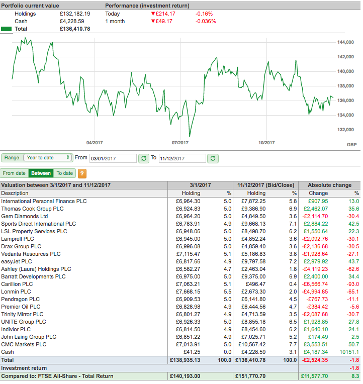Click Sports Direct International PLC

pyautogui.click(x=38, y=224)
